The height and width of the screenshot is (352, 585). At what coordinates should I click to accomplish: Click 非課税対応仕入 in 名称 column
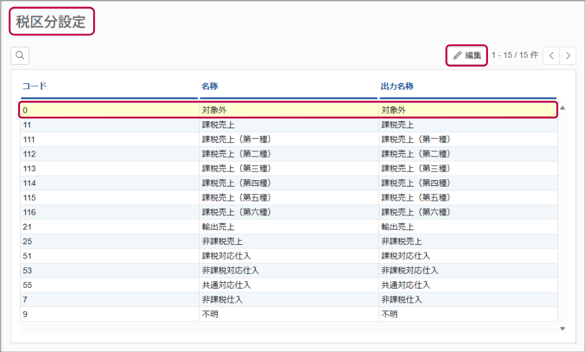click(x=230, y=270)
